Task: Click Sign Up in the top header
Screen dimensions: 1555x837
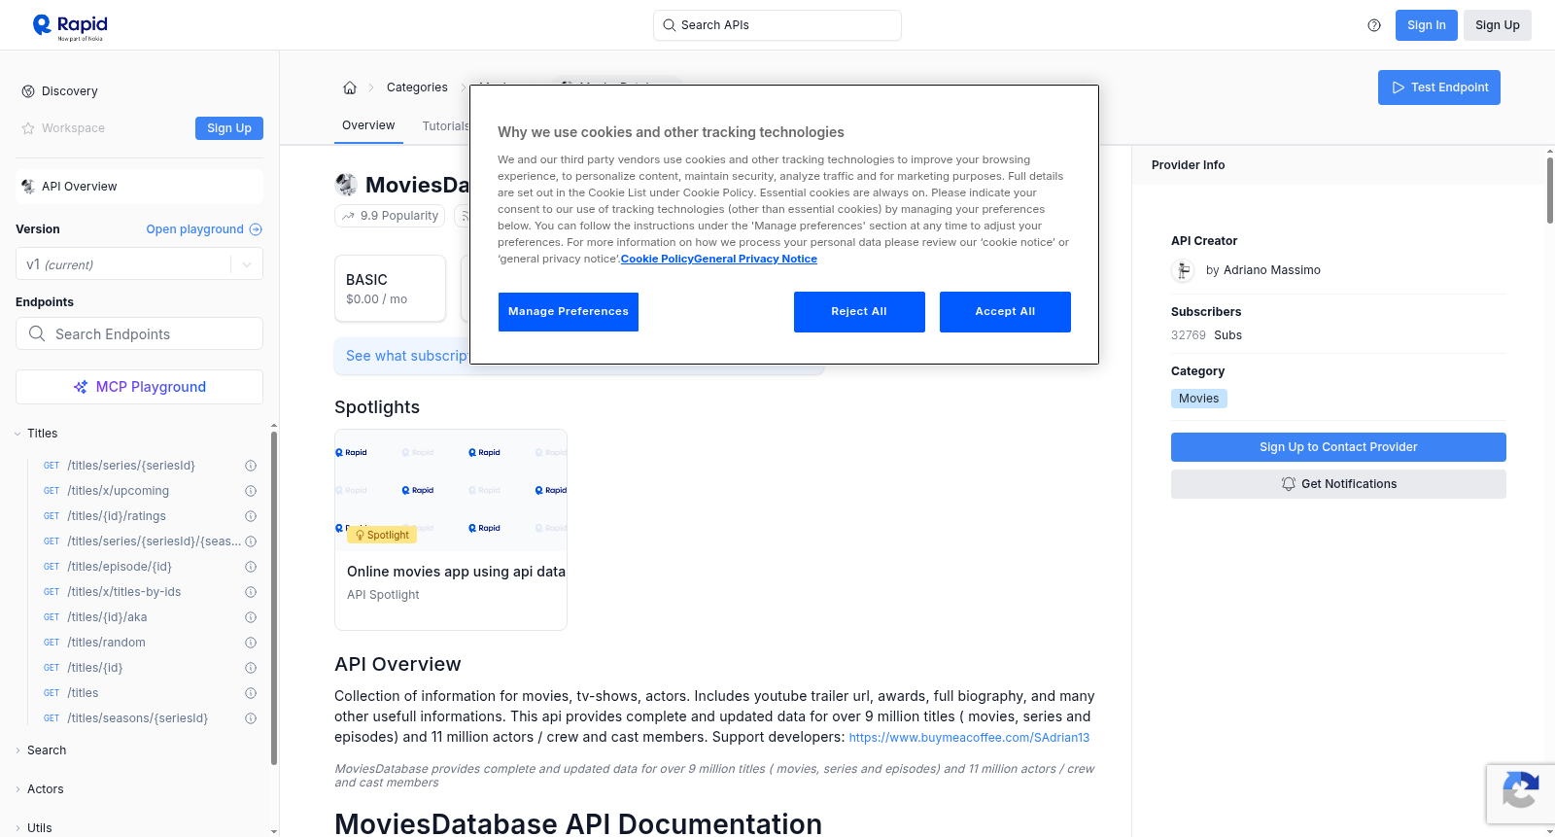Action: click(1497, 25)
